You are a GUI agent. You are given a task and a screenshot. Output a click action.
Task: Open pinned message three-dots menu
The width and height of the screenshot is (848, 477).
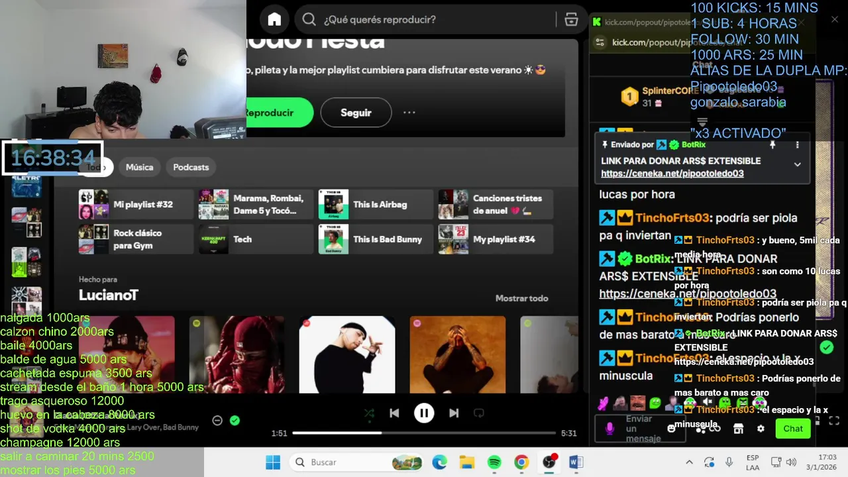797,144
